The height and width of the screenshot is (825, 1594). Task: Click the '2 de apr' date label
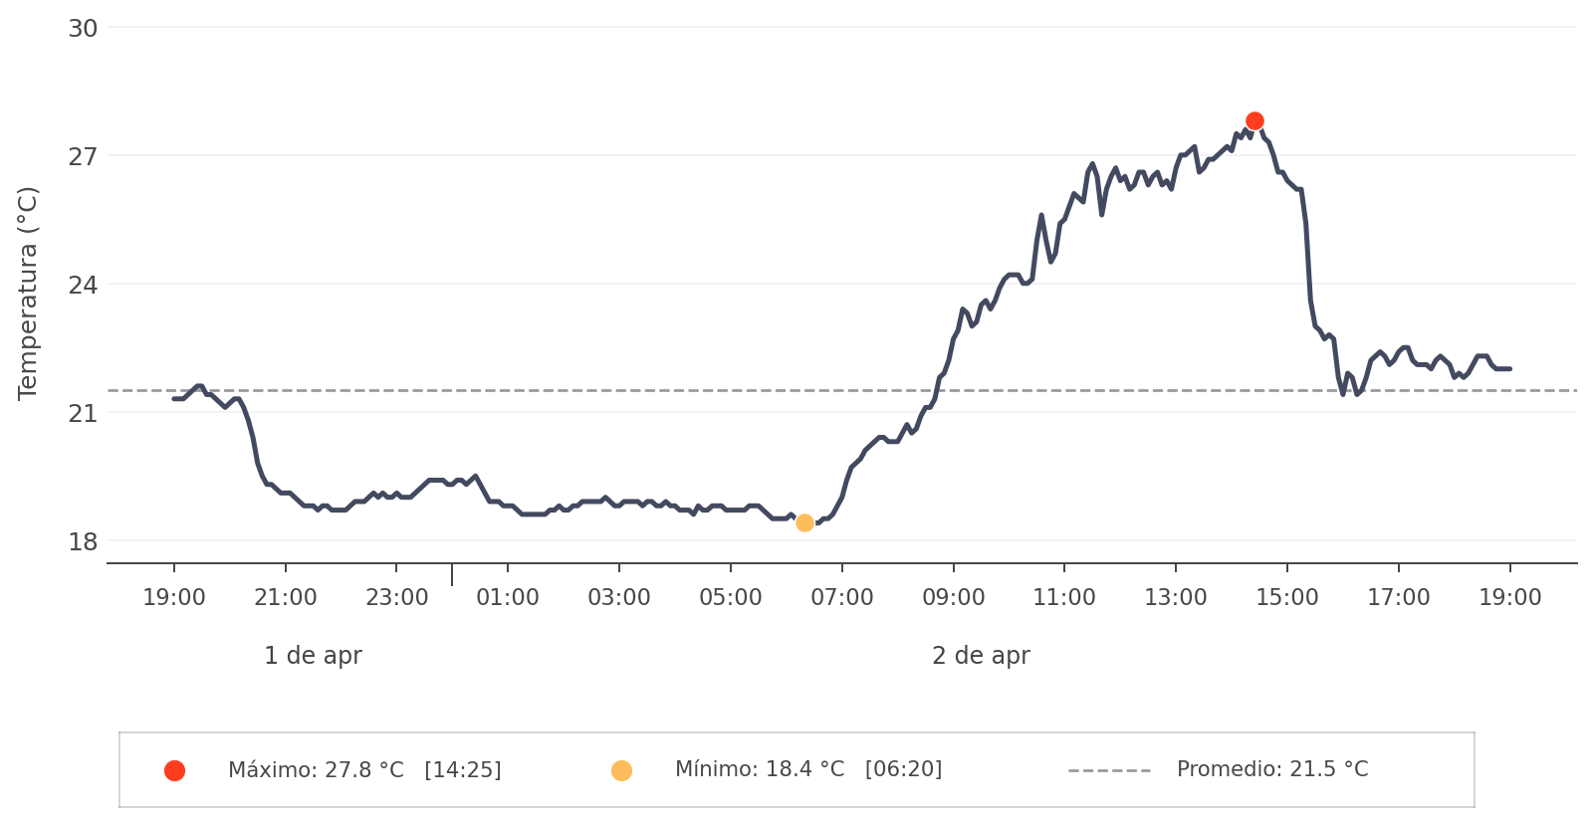coord(981,656)
